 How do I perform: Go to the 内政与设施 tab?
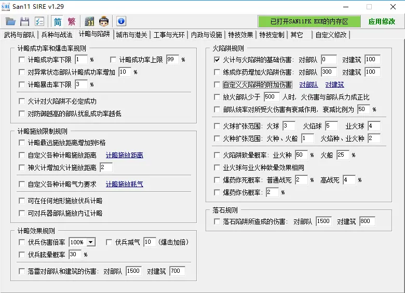coord(206,35)
